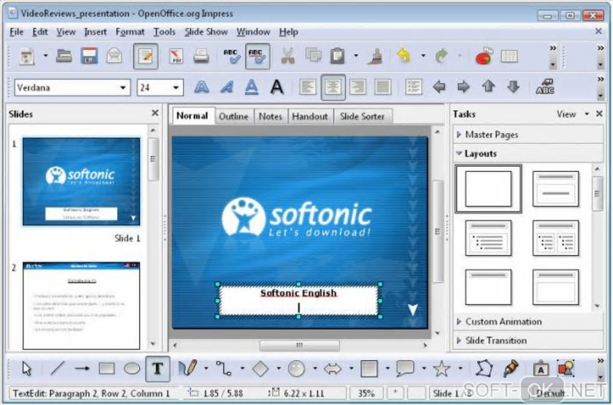Close the Tasks panel
The width and height of the screenshot is (613, 405).
[x=599, y=114]
